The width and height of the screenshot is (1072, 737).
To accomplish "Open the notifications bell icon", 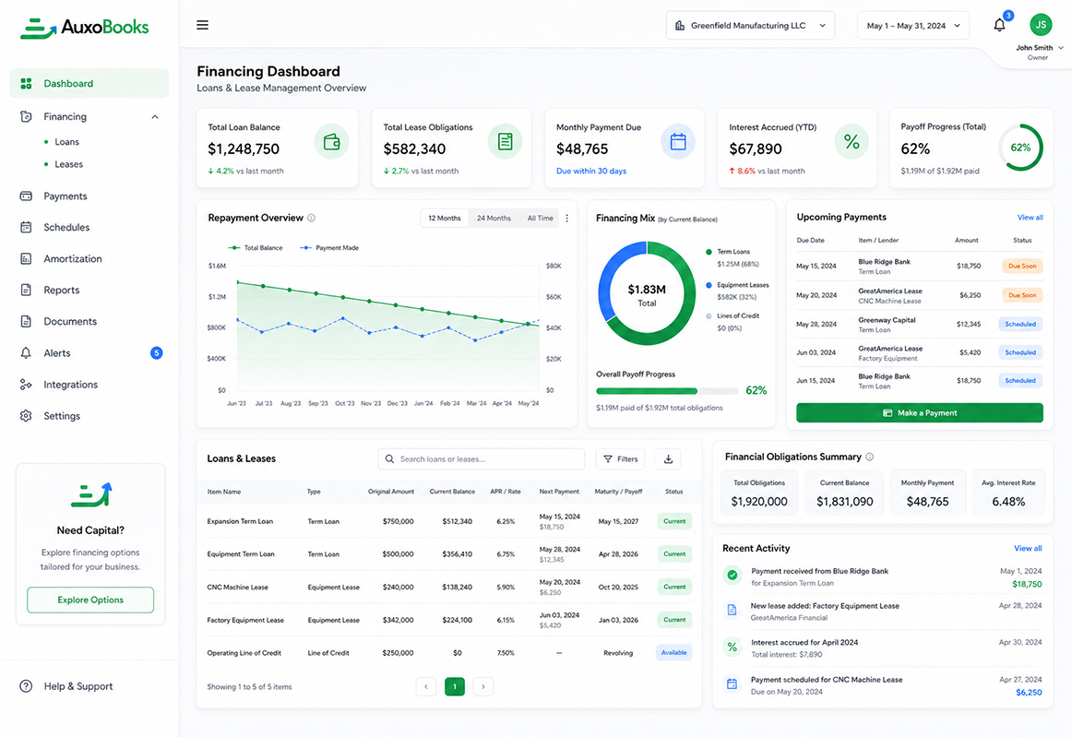I will pyautogui.click(x=999, y=25).
